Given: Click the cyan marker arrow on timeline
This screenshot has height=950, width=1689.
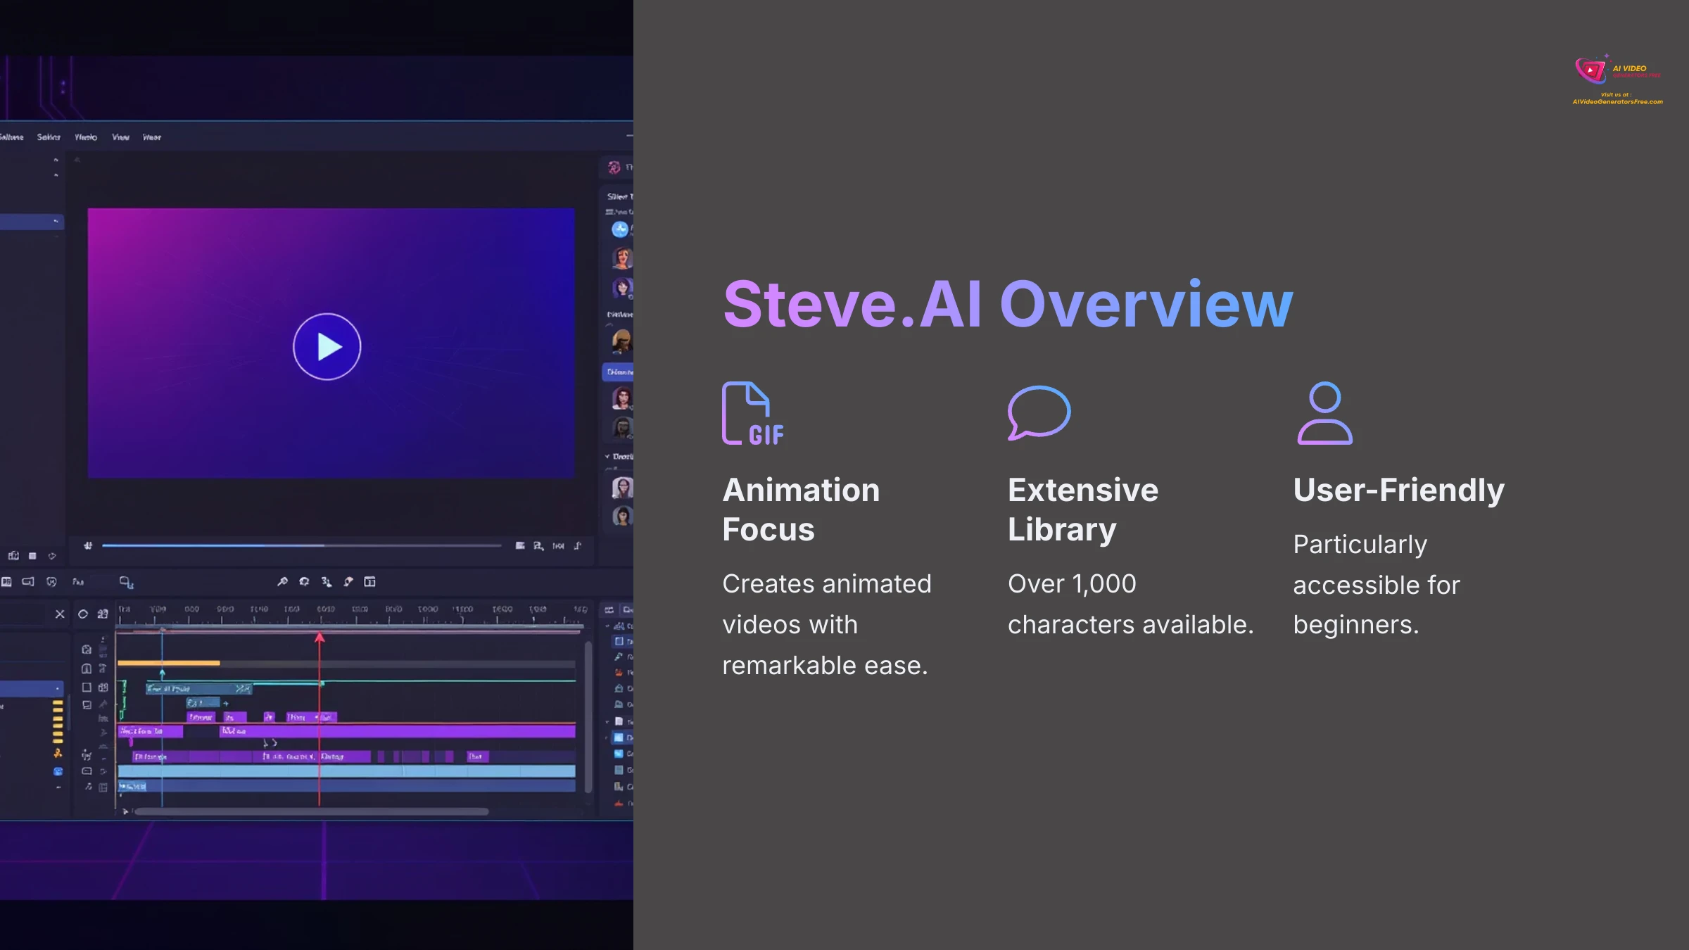Looking at the screenshot, I should tap(162, 673).
